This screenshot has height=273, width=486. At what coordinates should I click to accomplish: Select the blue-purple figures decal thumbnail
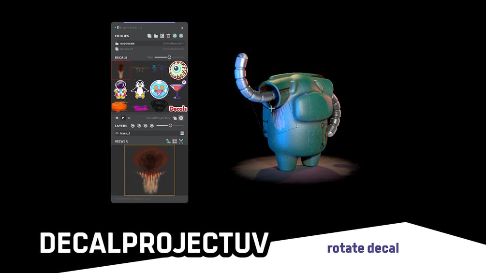159,68
